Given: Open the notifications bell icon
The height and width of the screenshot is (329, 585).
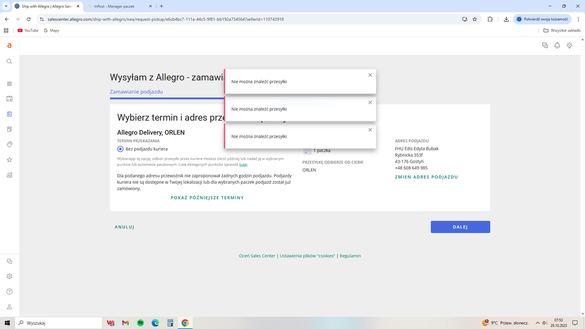Looking at the screenshot, I should click(x=557, y=46).
